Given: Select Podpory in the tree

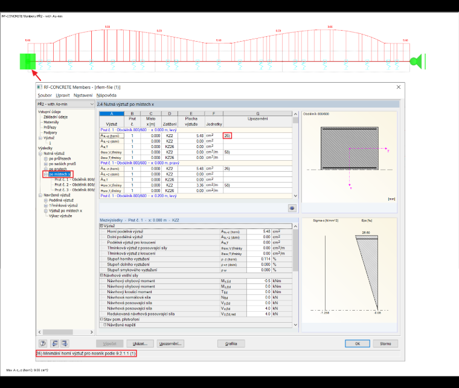Looking at the screenshot, I should pyautogui.click(x=50, y=132).
